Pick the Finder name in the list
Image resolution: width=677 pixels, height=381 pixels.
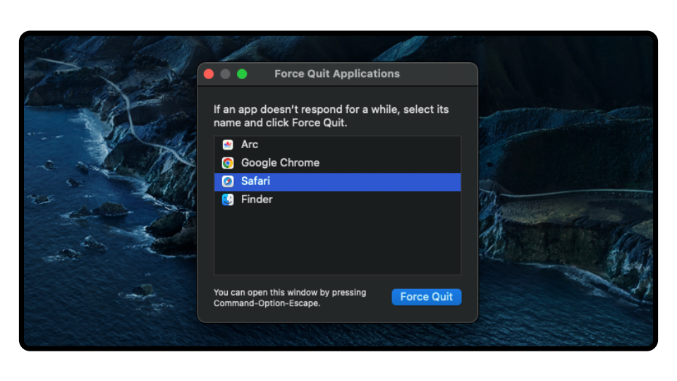[257, 200]
